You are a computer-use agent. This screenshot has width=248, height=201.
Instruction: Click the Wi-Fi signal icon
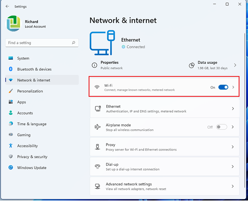click(97, 87)
